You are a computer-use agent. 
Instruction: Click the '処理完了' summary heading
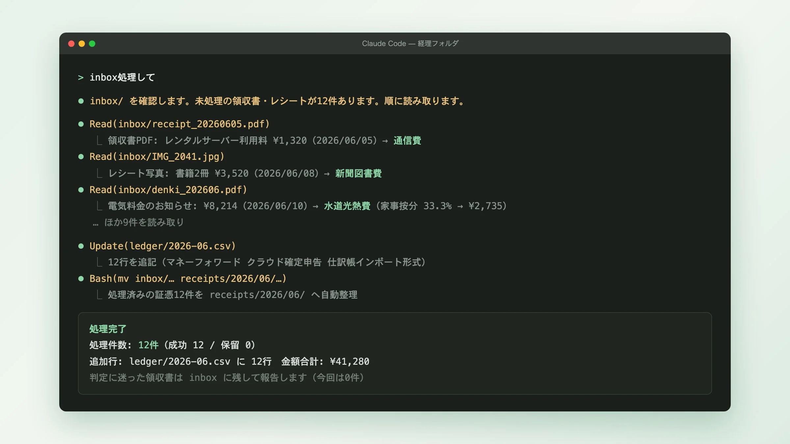point(108,329)
